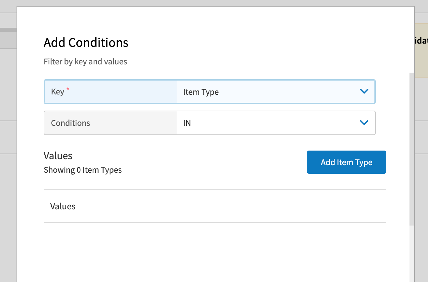Select the IN value in Conditions field

point(187,123)
